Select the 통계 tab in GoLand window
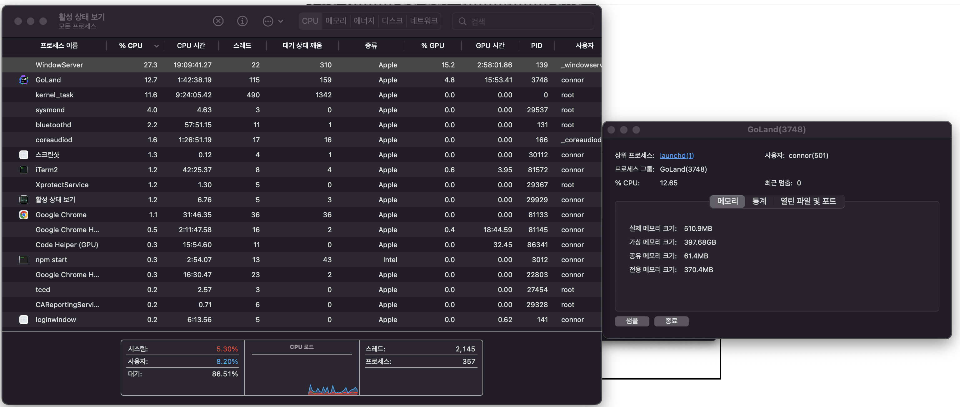 point(759,201)
